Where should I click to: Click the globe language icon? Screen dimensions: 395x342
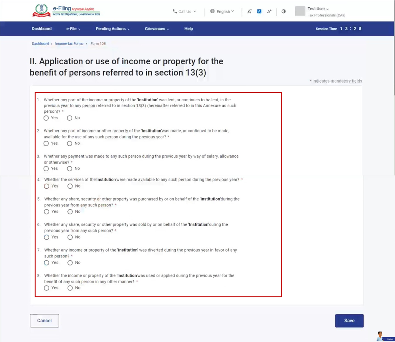point(212,11)
